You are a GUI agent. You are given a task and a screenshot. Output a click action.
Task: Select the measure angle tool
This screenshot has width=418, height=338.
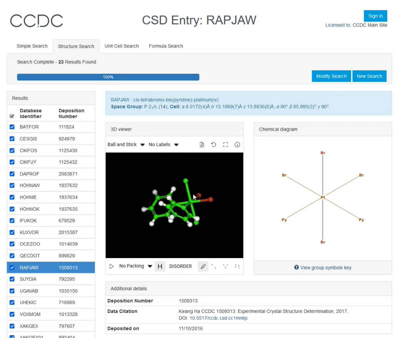[225, 267]
